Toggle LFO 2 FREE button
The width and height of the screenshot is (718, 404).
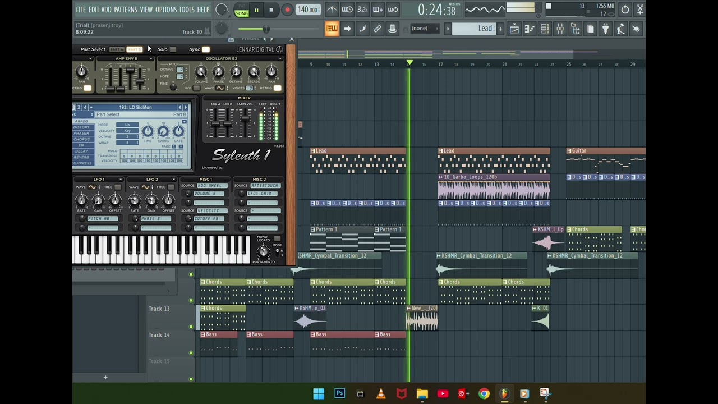[171, 187]
